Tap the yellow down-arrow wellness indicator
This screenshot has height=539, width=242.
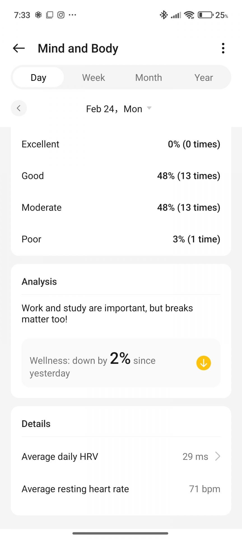pyautogui.click(x=204, y=363)
